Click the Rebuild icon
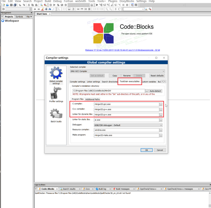This screenshot has height=208, width=211. [x=62, y=5]
